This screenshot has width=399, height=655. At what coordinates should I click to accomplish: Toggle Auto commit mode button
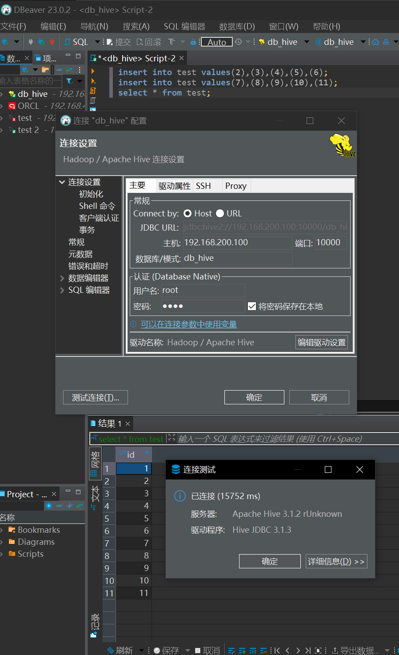coord(217,42)
